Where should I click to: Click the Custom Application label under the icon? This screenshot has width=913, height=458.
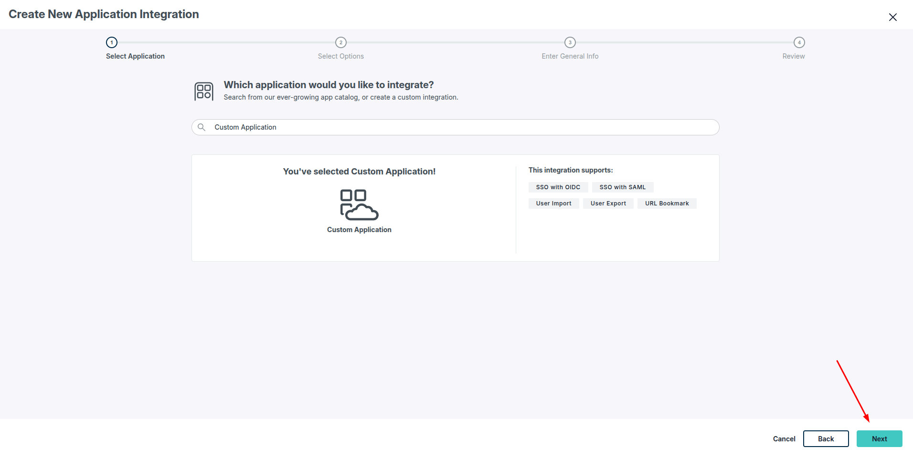359,230
